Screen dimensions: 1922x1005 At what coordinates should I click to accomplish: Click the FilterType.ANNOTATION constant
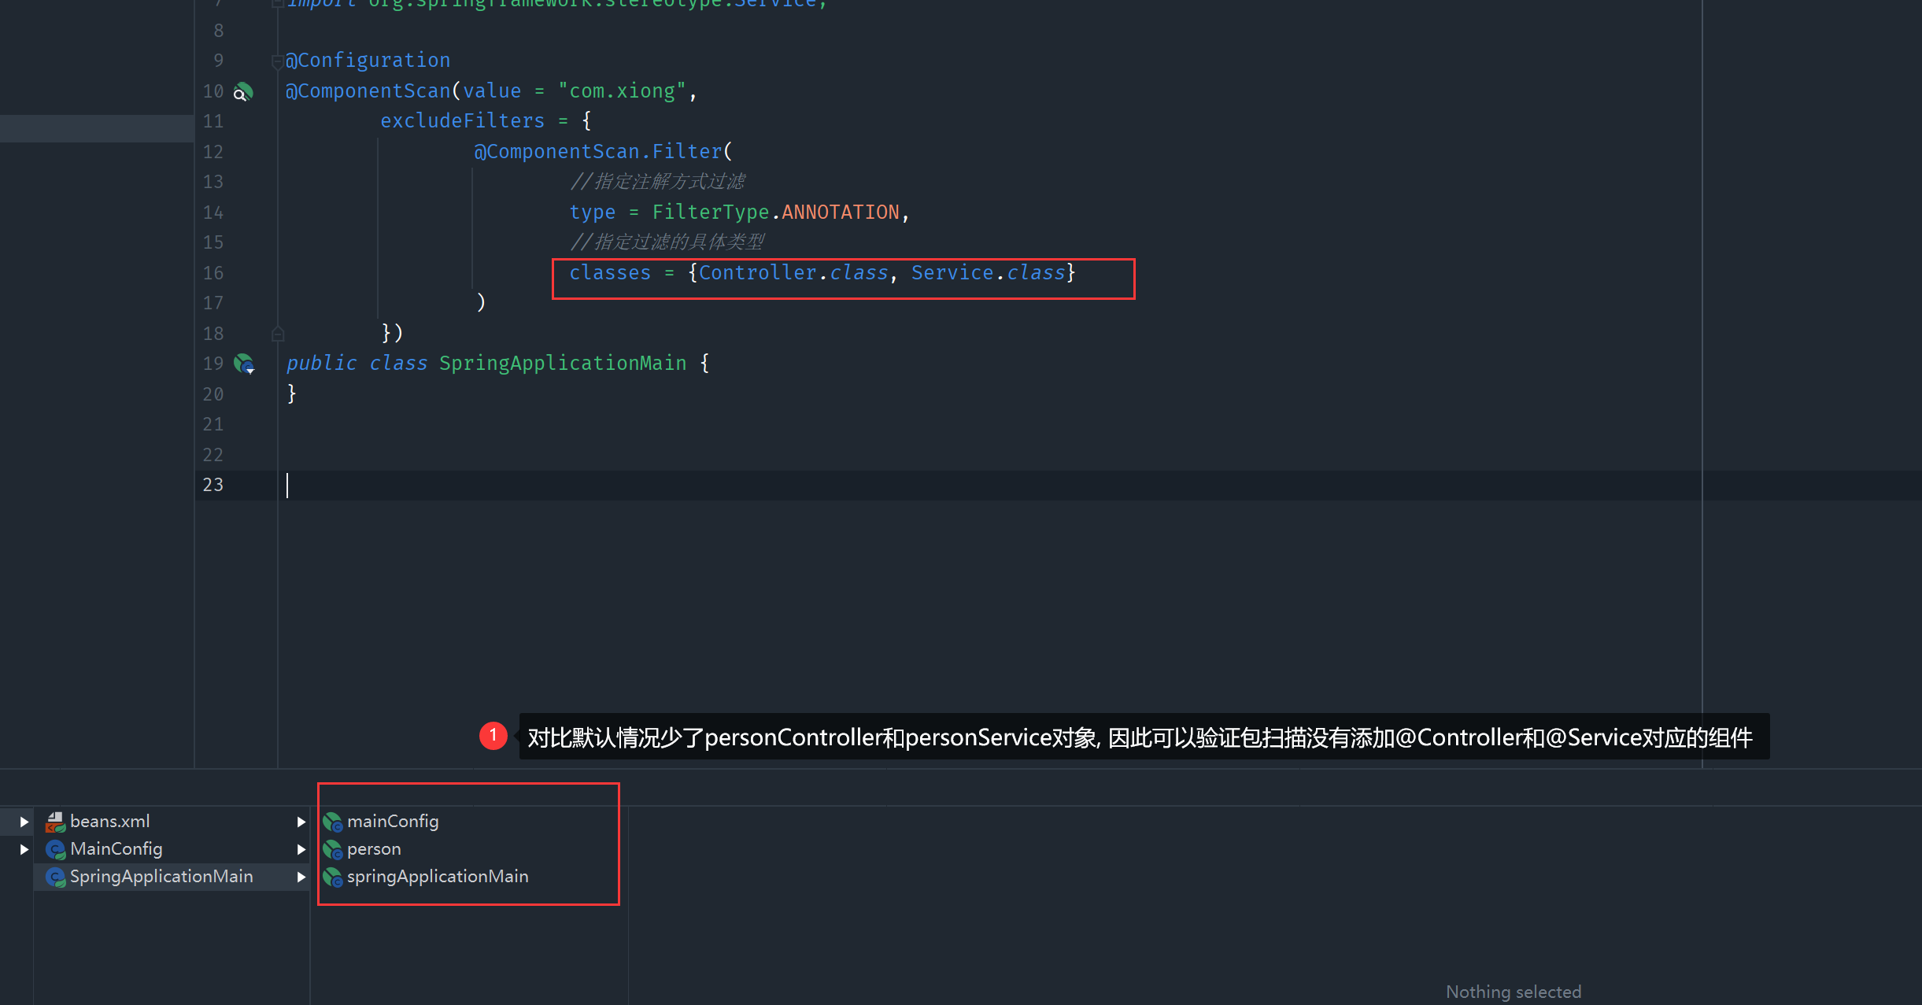[840, 212]
